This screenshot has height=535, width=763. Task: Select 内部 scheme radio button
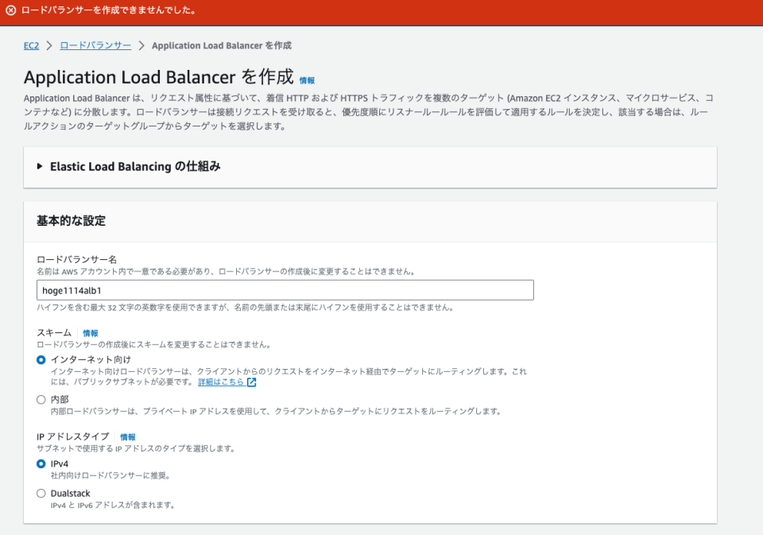41,400
